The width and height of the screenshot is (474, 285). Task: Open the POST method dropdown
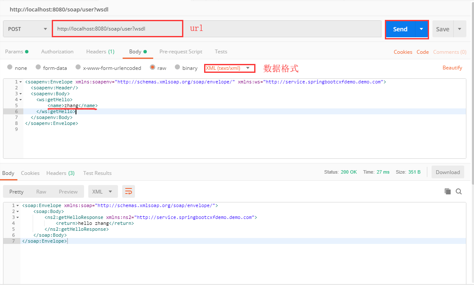point(28,28)
